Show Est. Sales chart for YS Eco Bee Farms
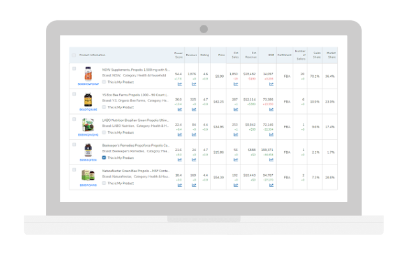The height and width of the screenshot is (255, 408). (x=235, y=109)
